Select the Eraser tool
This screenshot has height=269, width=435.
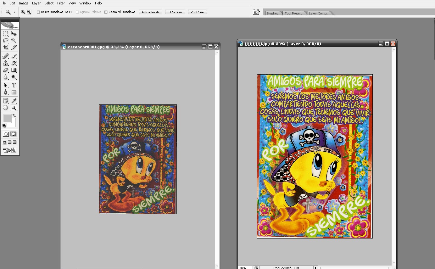[6, 70]
